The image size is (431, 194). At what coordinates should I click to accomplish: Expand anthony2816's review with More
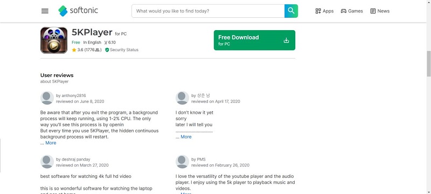51,143
